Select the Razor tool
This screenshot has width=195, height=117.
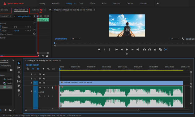coord(19,77)
